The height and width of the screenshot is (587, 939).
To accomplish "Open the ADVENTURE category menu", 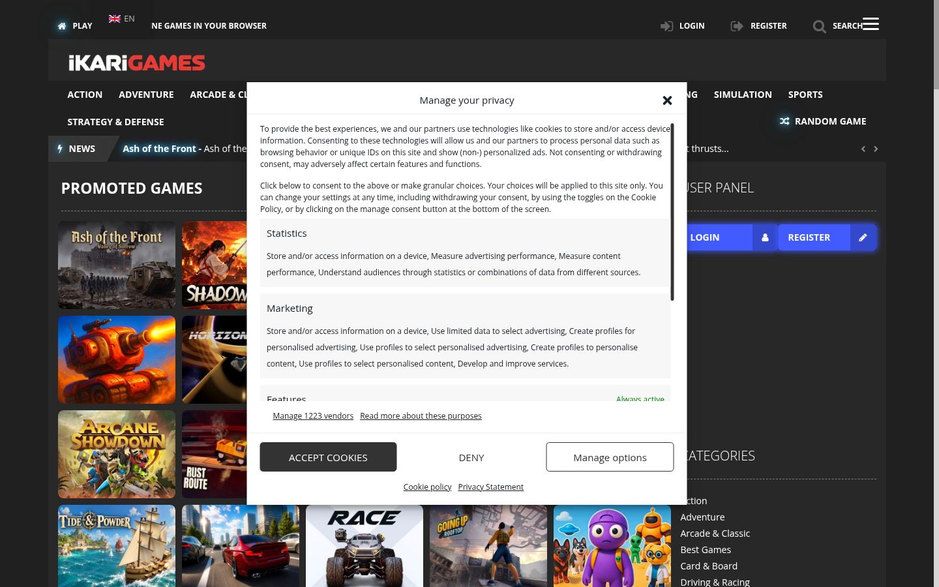I will click(x=146, y=95).
